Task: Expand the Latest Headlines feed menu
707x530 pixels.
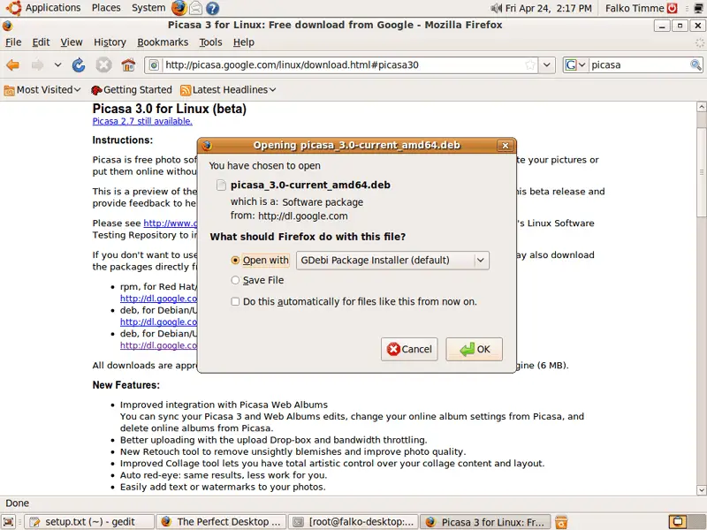Action: 228,90
